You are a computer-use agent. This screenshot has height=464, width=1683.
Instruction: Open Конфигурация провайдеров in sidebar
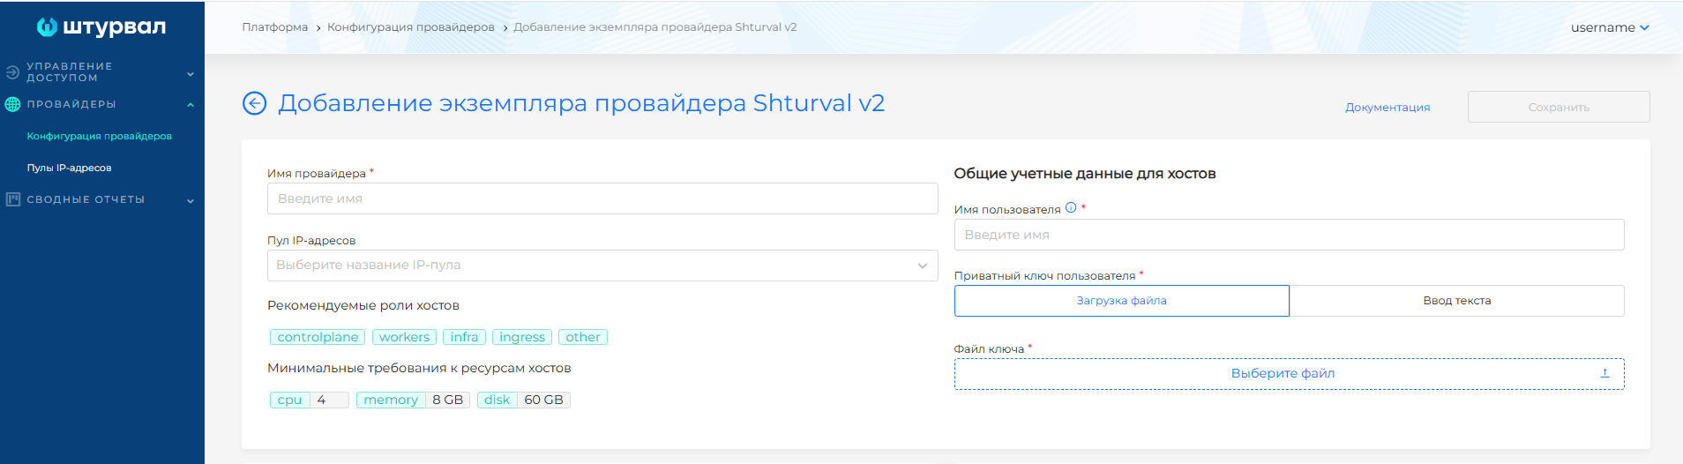click(x=99, y=136)
